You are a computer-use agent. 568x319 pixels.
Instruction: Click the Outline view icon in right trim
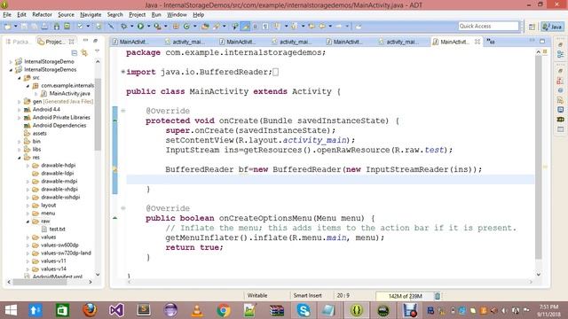click(560, 55)
